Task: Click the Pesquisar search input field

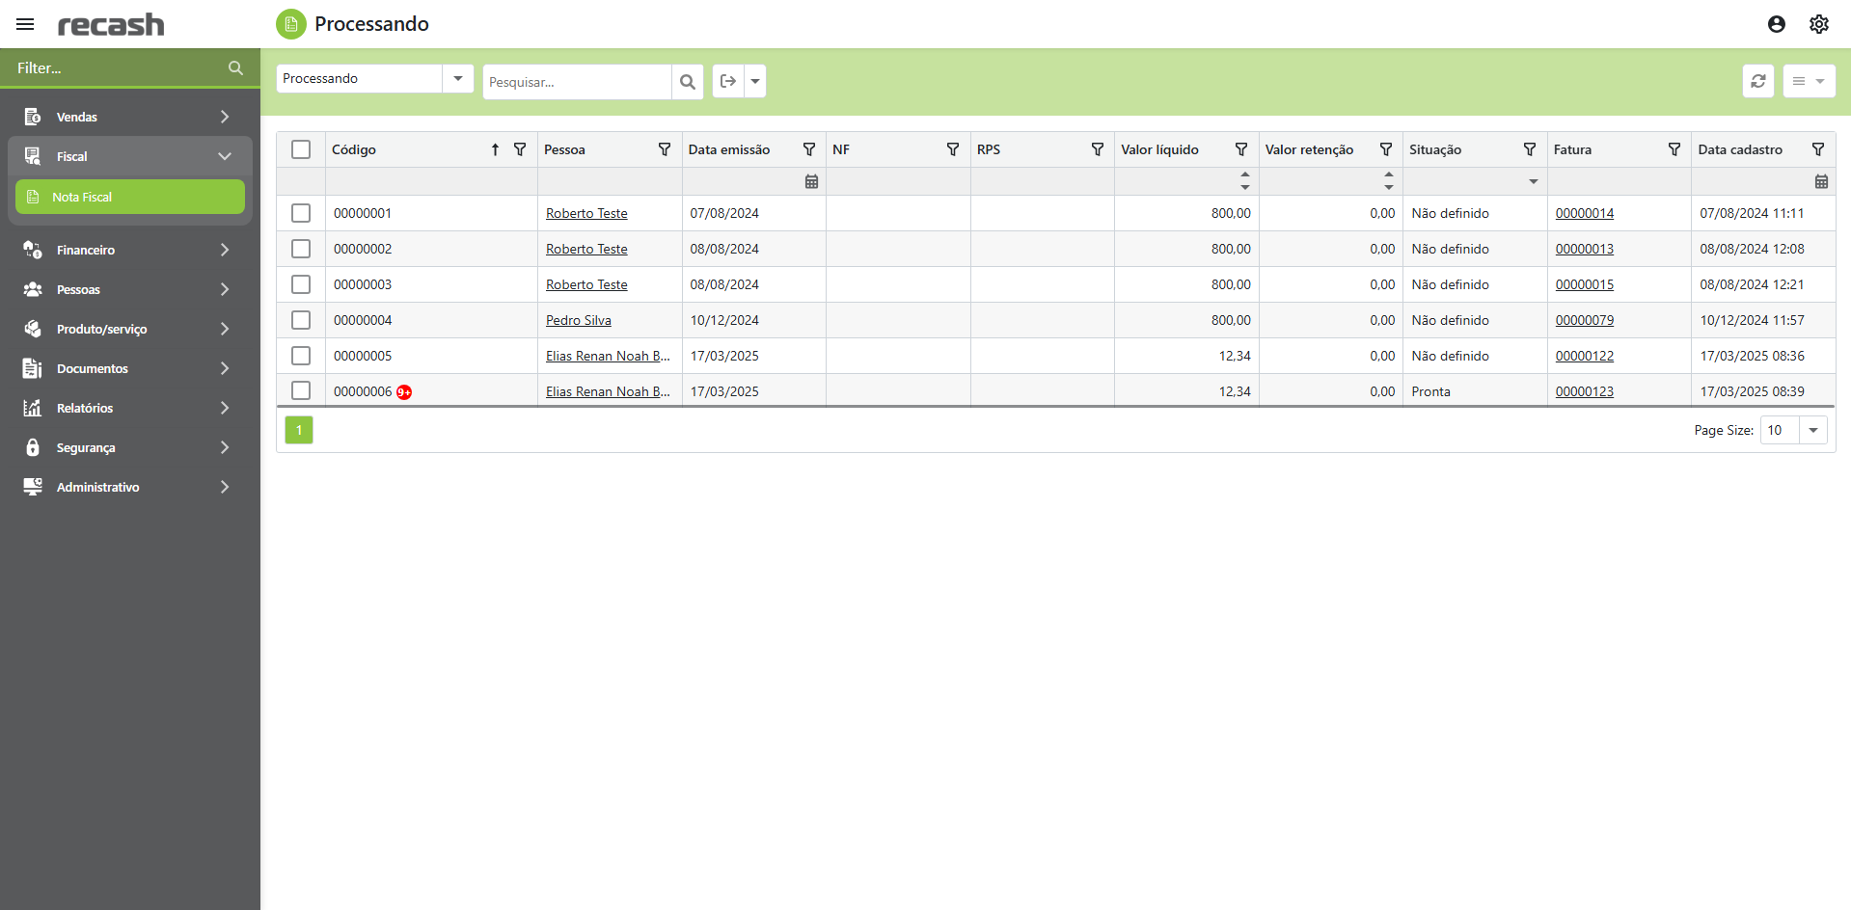Action: tap(576, 82)
